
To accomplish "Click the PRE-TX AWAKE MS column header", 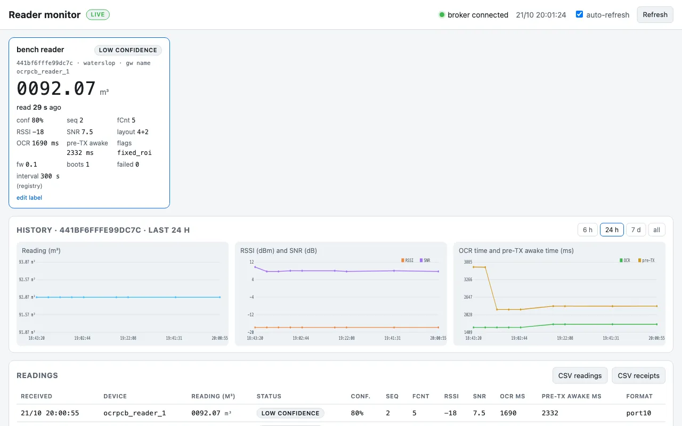I will click(x=571, y=396).
